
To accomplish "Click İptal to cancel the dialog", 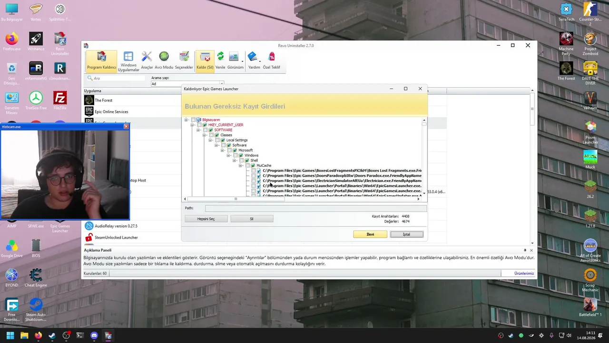I will 406,234.
